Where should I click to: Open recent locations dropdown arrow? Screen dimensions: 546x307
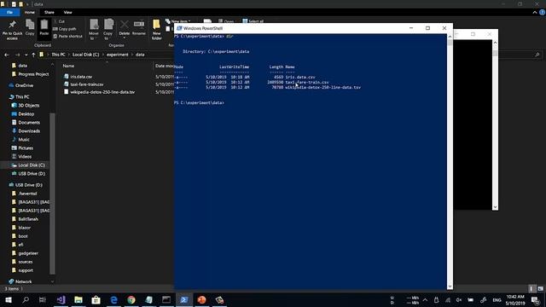pyautogui.click(x=26, y=55)
